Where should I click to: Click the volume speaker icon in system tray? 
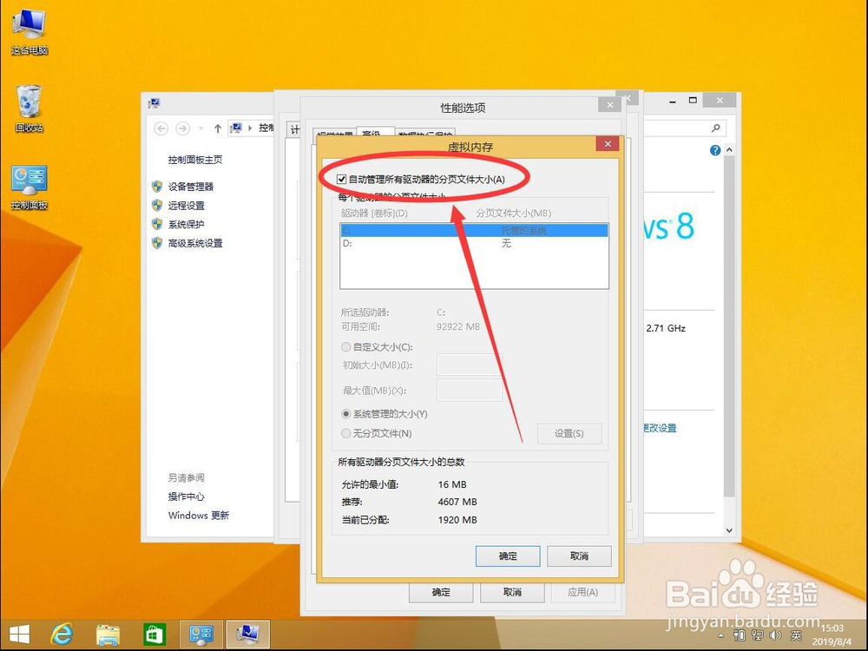774,635
